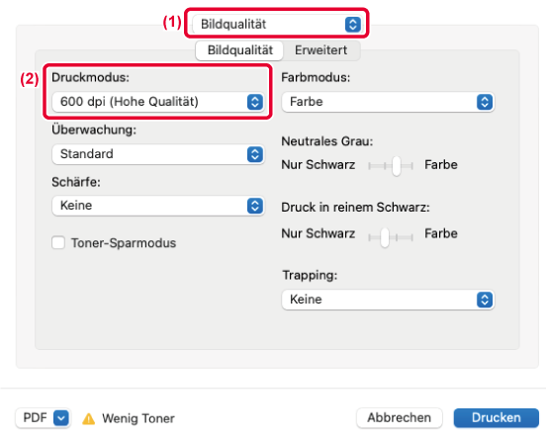The width and height of the screenshot is (546, 439).
Task: Open the Überwachung Standard dropdown
Action: coord(158,154)
